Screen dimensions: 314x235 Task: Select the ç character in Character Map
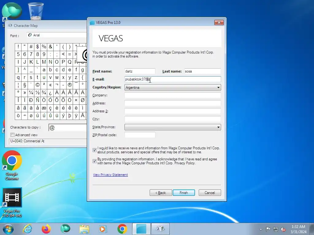(50, 108)
